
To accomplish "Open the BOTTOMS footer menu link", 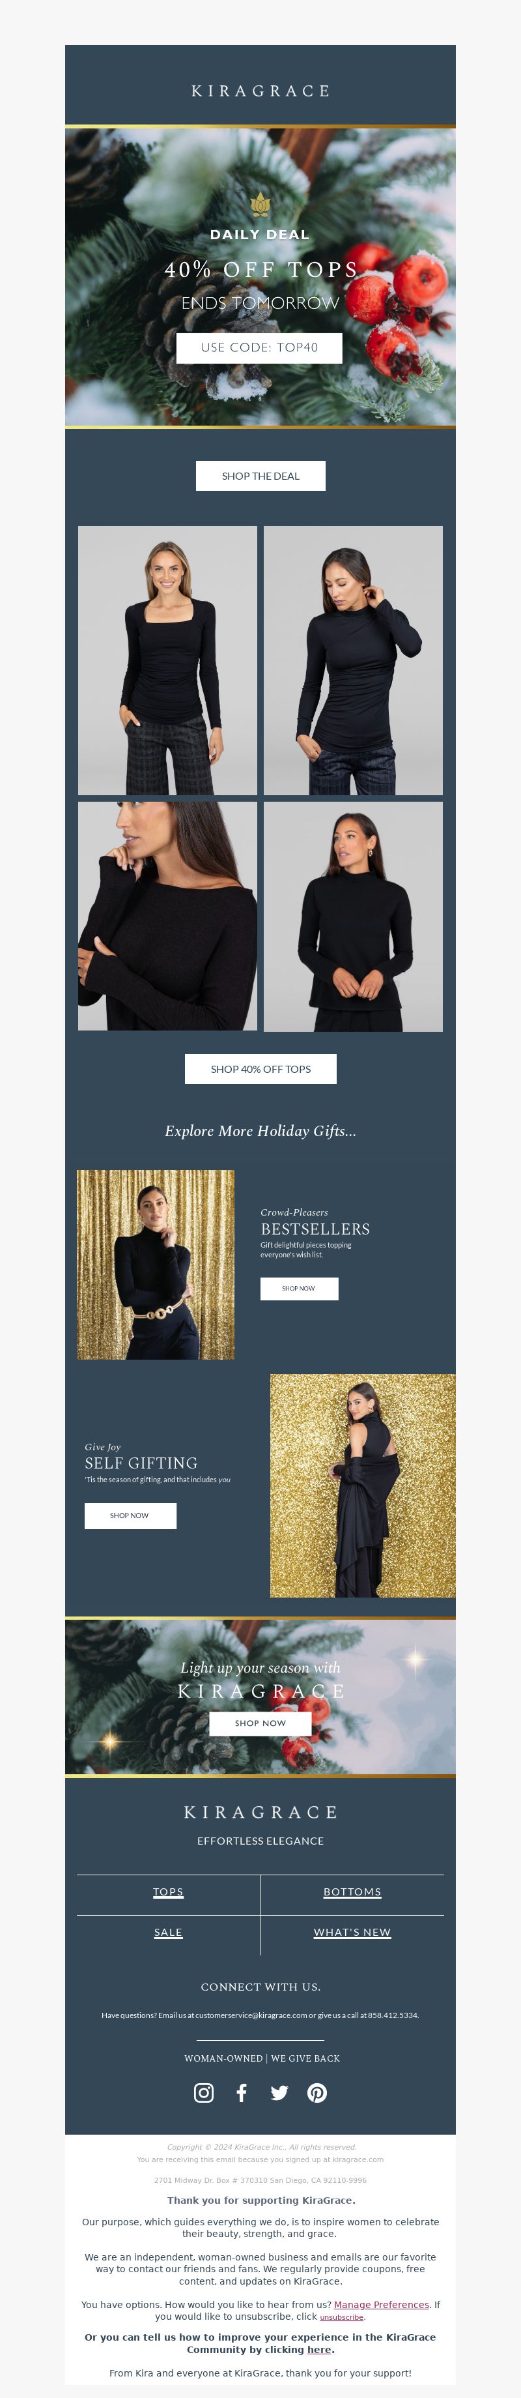I will (x=352, y=1892).
